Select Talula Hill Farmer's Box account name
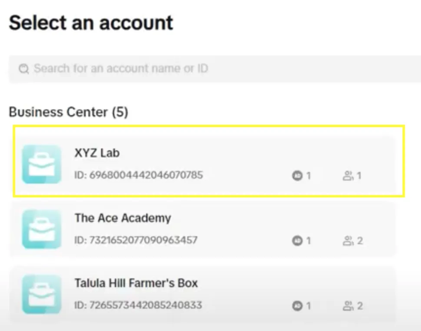Image resolution: width=421 pixels, height=331 pixels. (x=136, y=283)
